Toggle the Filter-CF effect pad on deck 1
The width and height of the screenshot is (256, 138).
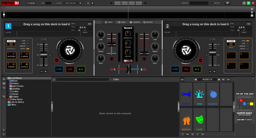tap(25, 66)
